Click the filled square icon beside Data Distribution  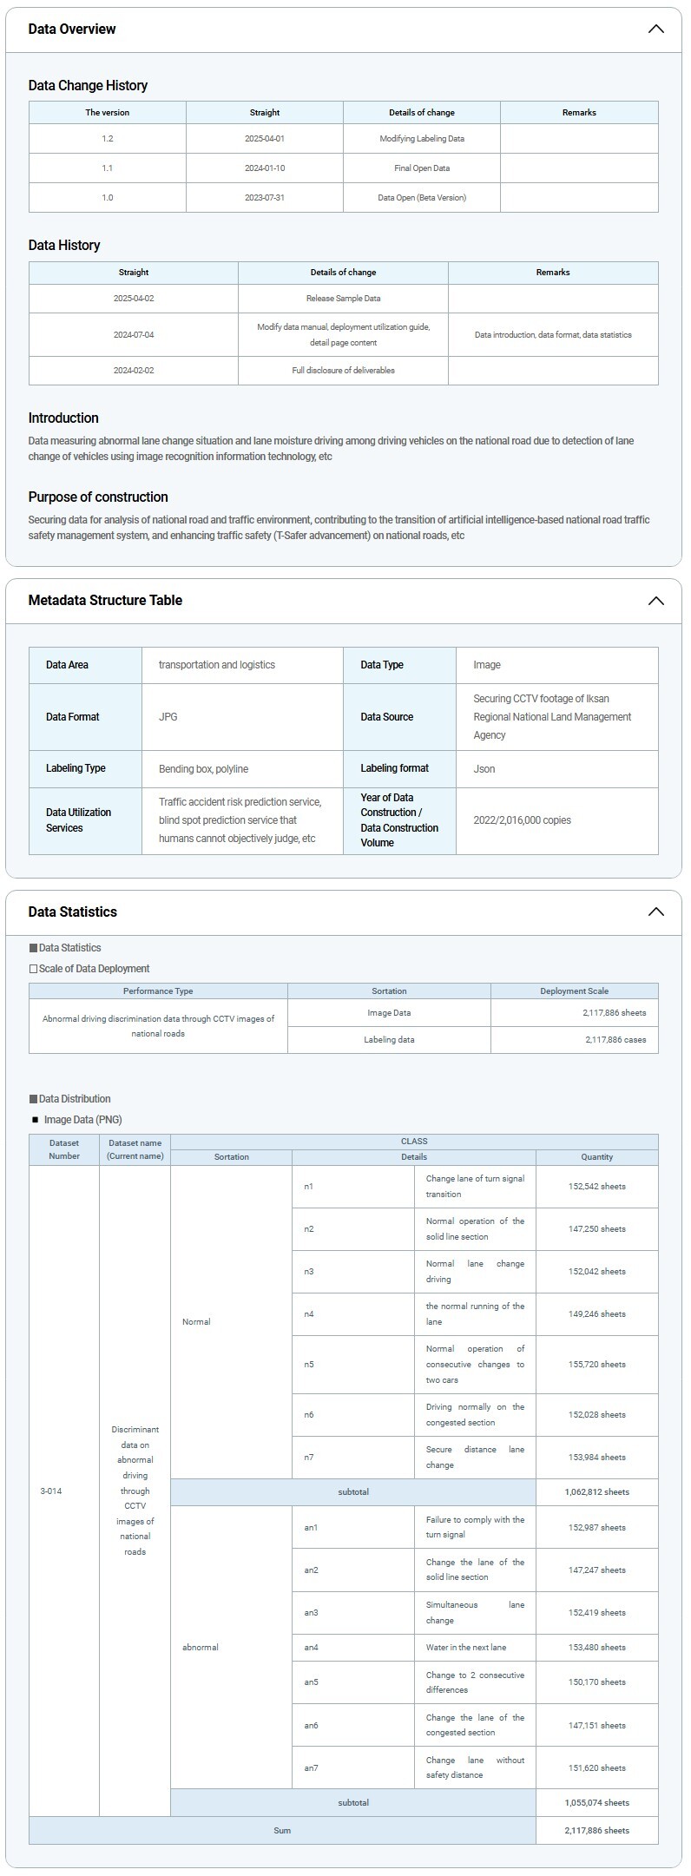(33, 1099)
